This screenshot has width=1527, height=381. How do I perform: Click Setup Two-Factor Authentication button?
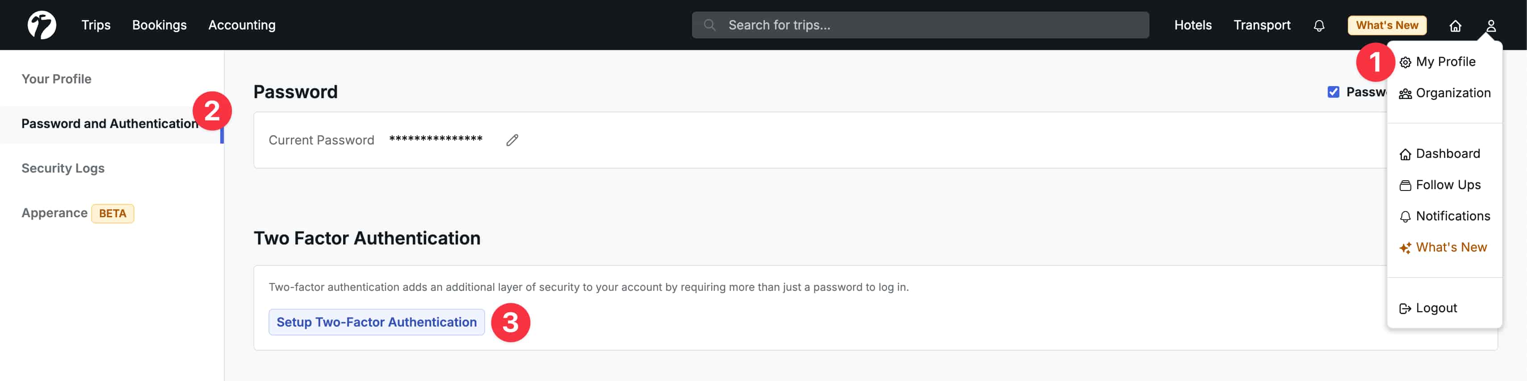pos(377,323)
